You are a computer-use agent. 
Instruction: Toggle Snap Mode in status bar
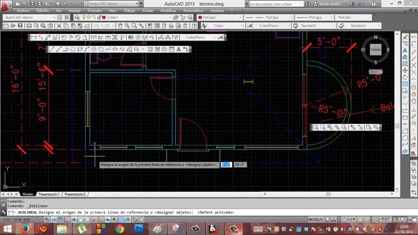point(54,219)
